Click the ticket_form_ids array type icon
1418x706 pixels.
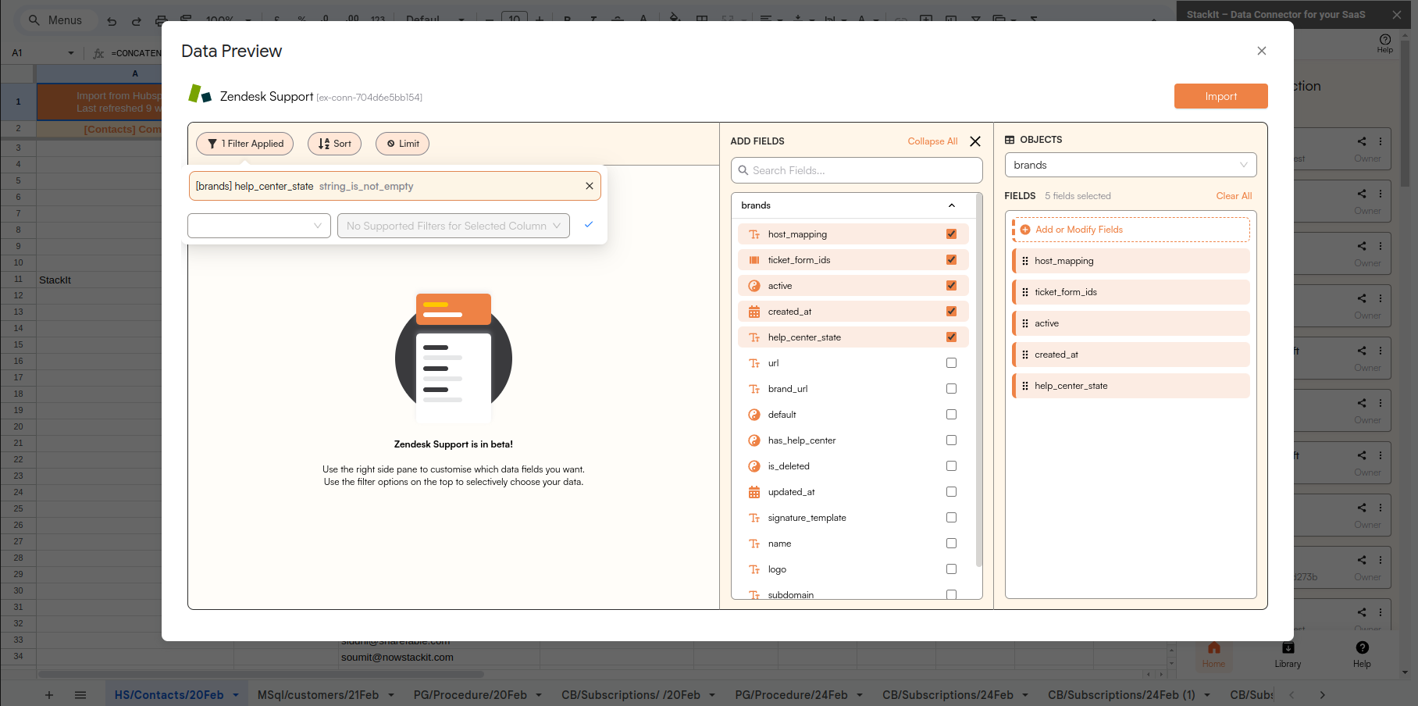(754, 260)
